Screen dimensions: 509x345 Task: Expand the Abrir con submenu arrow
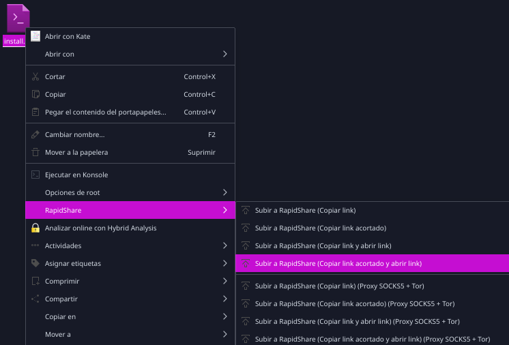(x=225, y=54)
